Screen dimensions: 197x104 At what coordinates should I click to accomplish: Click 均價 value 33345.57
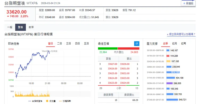pyautogui.click(x=90, y=10)
